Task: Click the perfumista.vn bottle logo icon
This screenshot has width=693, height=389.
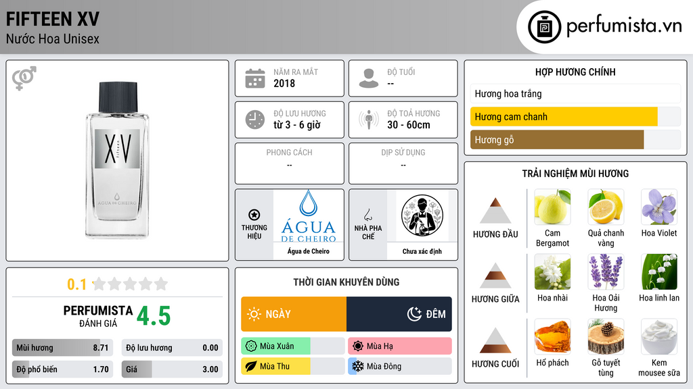Action: (545, 27)
